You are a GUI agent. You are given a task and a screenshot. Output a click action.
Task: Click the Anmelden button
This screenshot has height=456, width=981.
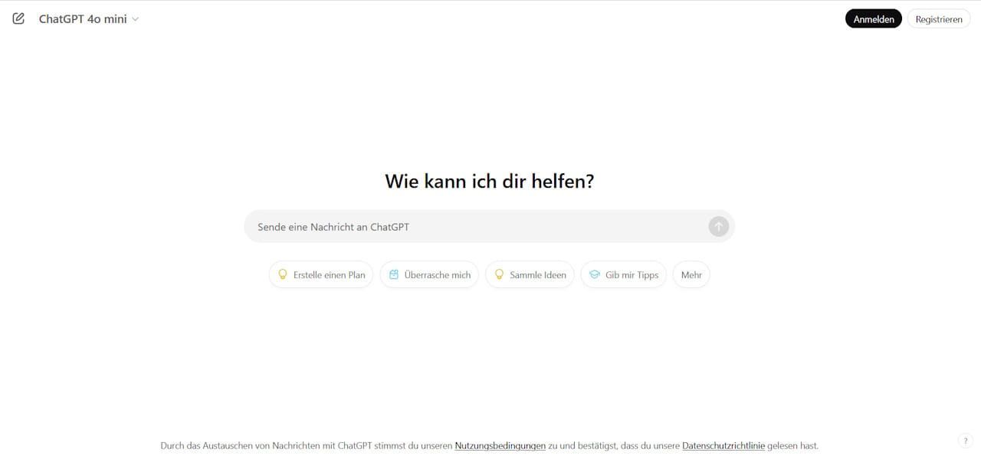coord(874,19)
